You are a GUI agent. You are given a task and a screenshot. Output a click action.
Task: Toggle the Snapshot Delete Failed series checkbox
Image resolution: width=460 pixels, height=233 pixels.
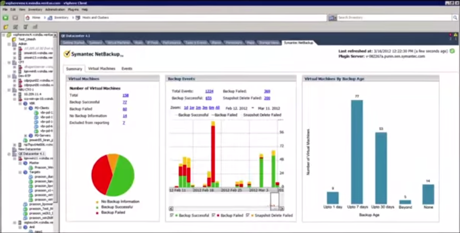[x=248, y=215]
